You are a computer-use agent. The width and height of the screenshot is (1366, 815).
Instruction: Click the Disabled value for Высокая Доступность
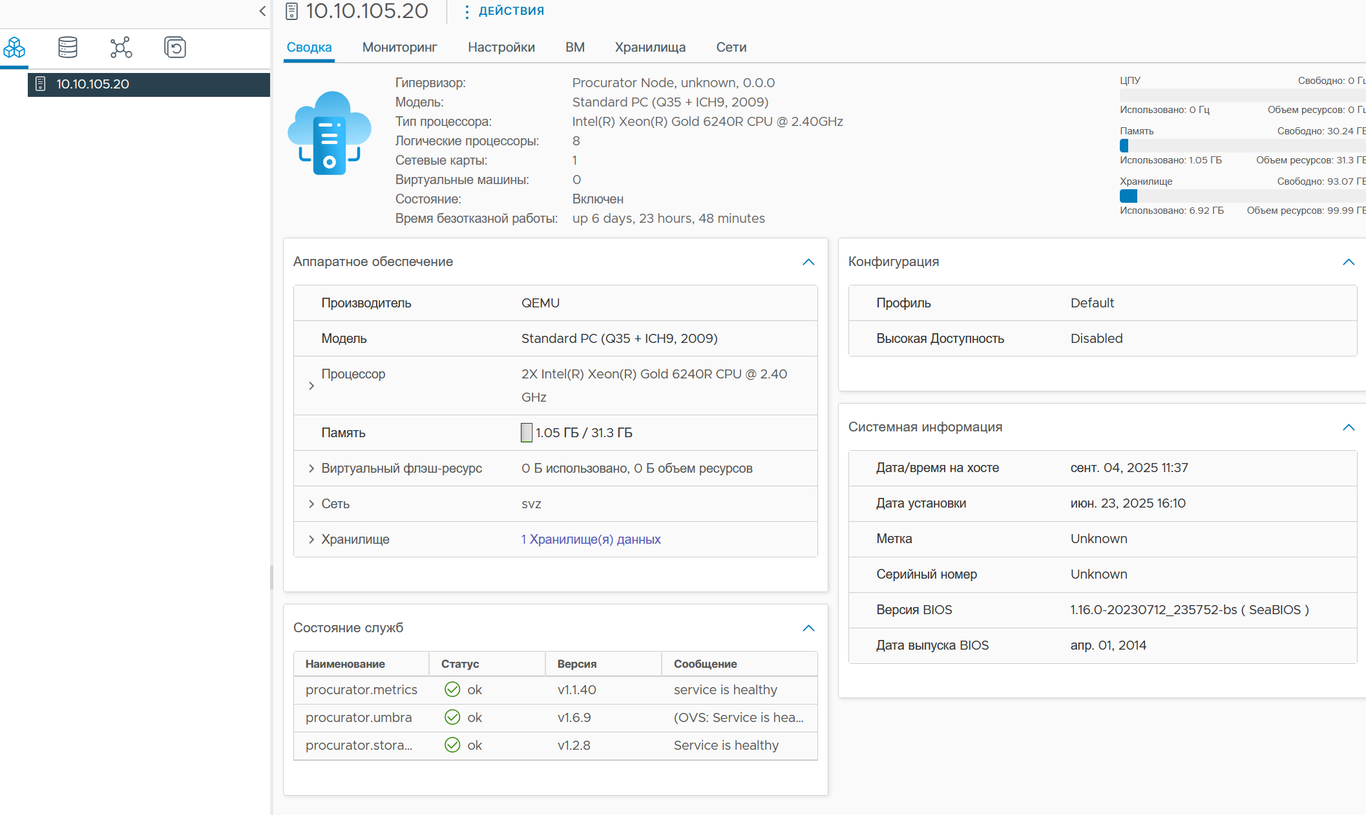1097,338
